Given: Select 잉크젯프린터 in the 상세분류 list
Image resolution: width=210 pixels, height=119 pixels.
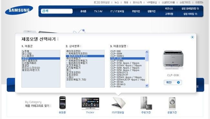Looking at the screenshot, I should pyautogui.click(x=85, y=72).
